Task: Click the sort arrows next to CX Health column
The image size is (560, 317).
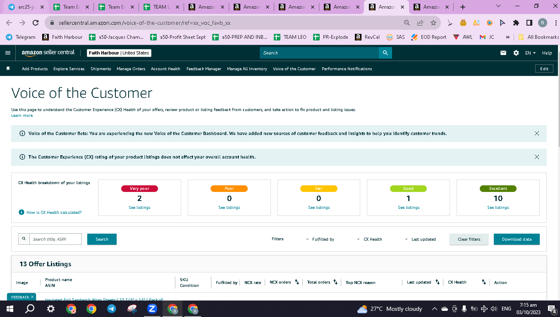Action: coord(484,282)
